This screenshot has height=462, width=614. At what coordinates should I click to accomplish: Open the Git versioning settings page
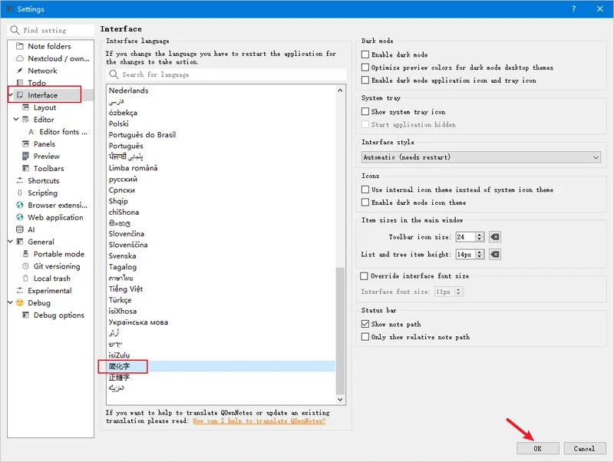click(x=57, y=266)
